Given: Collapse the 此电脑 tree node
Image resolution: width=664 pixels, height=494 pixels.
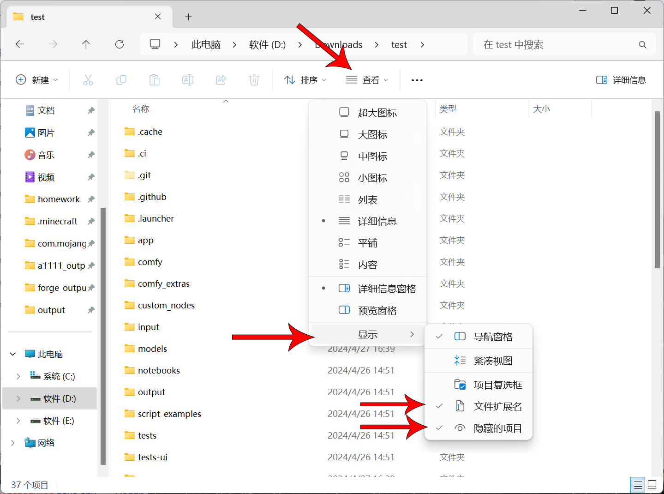Looking at the screenshot, I should (13, 354).
